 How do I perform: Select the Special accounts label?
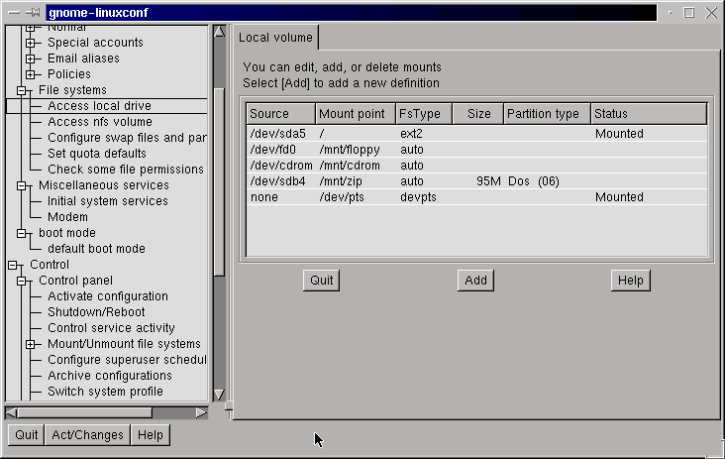point(95,43)
